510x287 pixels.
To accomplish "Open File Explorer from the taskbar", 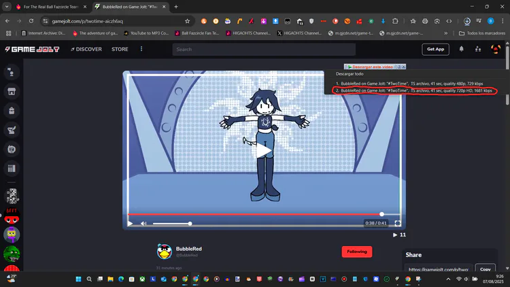I will click(110, 279).
